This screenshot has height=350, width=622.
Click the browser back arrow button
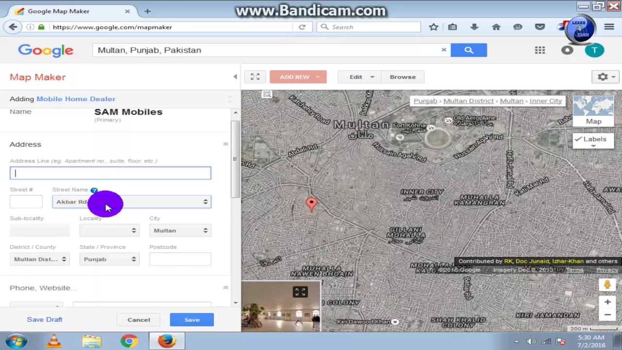pyautogui.click(x=13, y=27)
